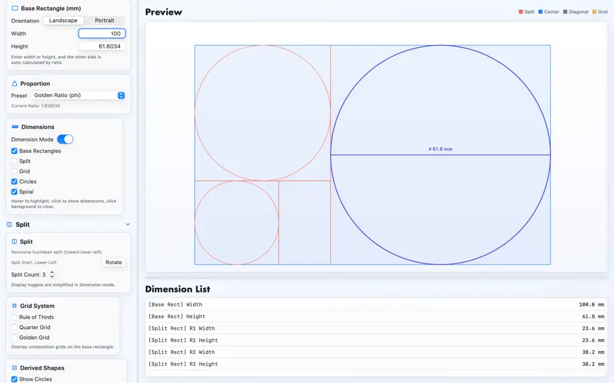This screenshot has height=383, width=614.
Task: Click the Rotate button
Action: click(x=114, y=262)
